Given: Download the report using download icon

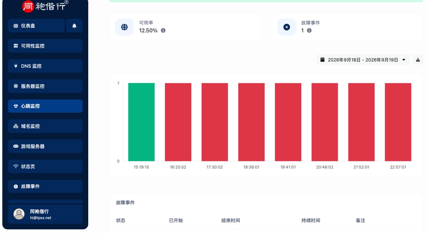Looking at the screenshot, I should coord(418,60).
